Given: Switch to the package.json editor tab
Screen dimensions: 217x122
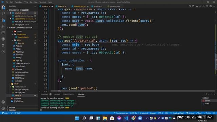Looking at the screenshot, I should (x=115, y=6).
